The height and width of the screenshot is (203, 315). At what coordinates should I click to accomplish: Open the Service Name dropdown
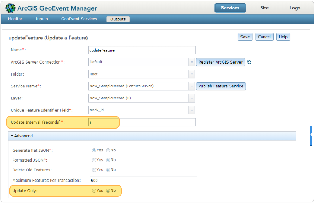click(192, 86)
